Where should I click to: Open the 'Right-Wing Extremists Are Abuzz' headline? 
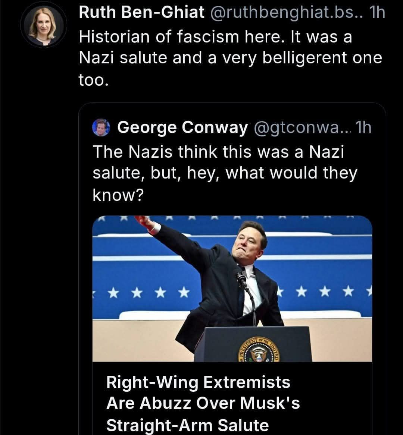[198, 382]
